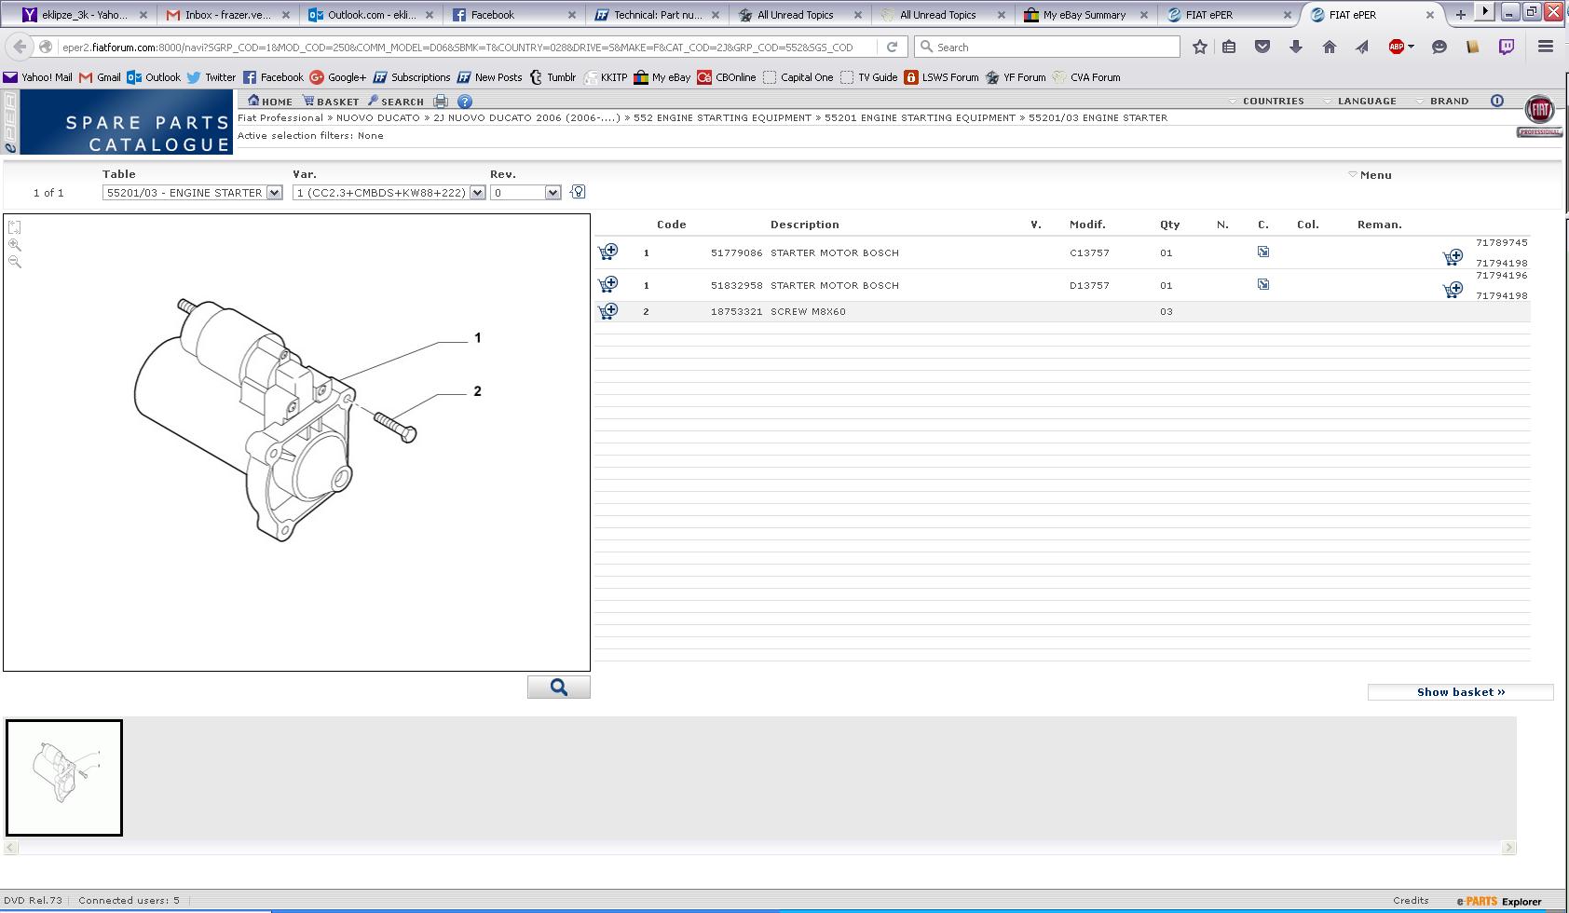This screenshot has height=913, width=1569.
Task: Go to Fiat Professional in the breadcrumb
Action: tap(280, 117)
